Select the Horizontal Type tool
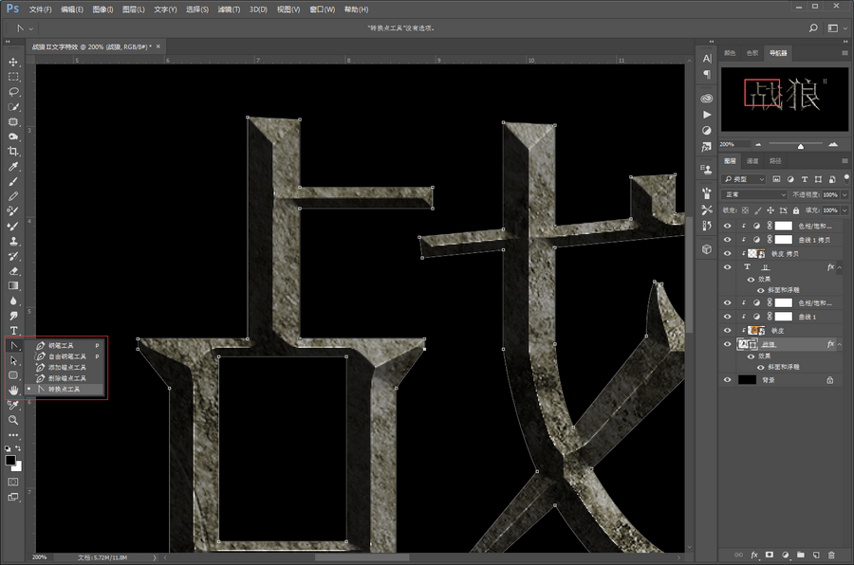The width and height of the screenshot is (854, 565). pos(13,330)
